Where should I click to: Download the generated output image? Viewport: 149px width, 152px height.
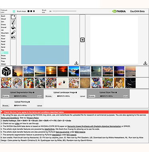click(x=145, y=63)
